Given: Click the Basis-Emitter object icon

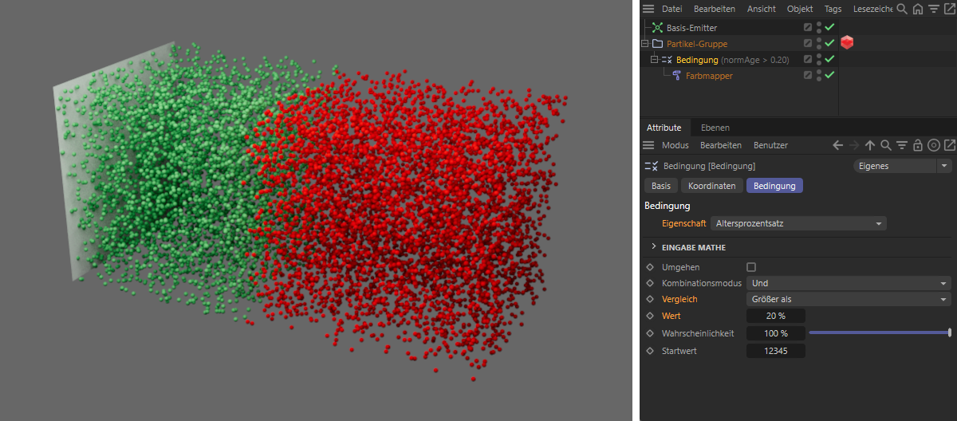Looking at the screenshot, I should click(658, 28).
